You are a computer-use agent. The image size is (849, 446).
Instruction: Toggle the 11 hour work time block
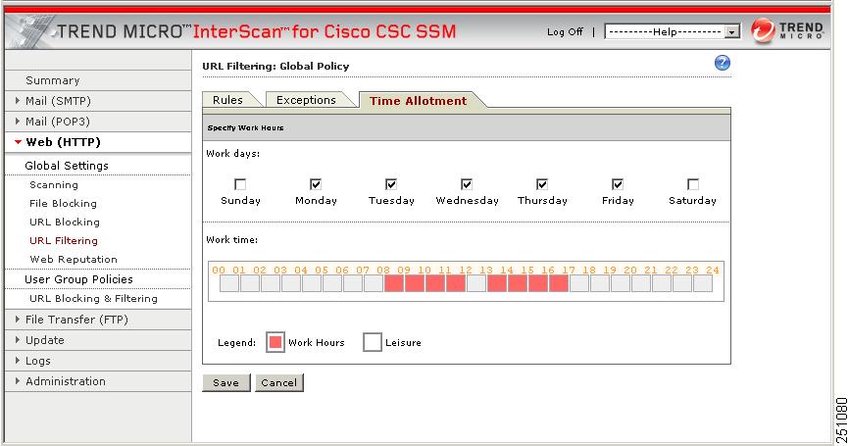point(455,283)
